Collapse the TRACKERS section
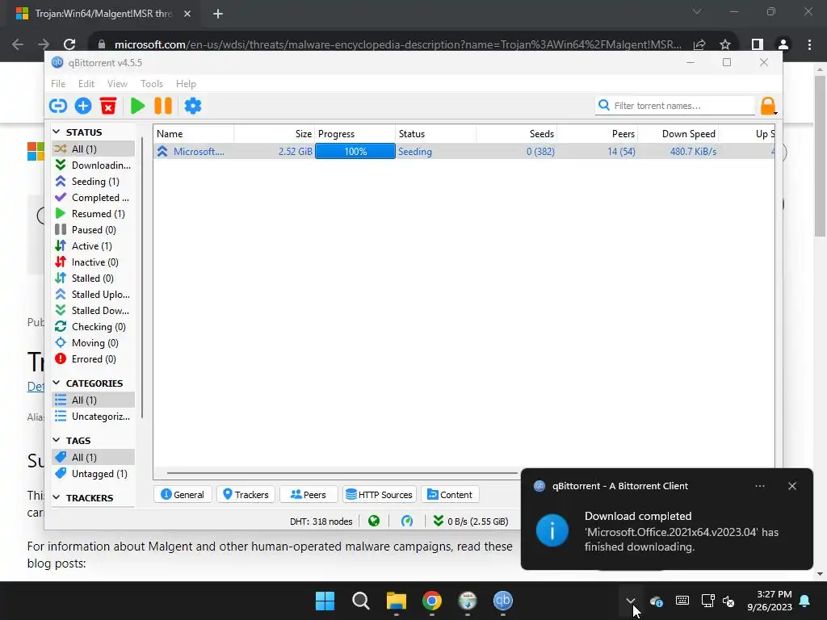 (57, 497)
